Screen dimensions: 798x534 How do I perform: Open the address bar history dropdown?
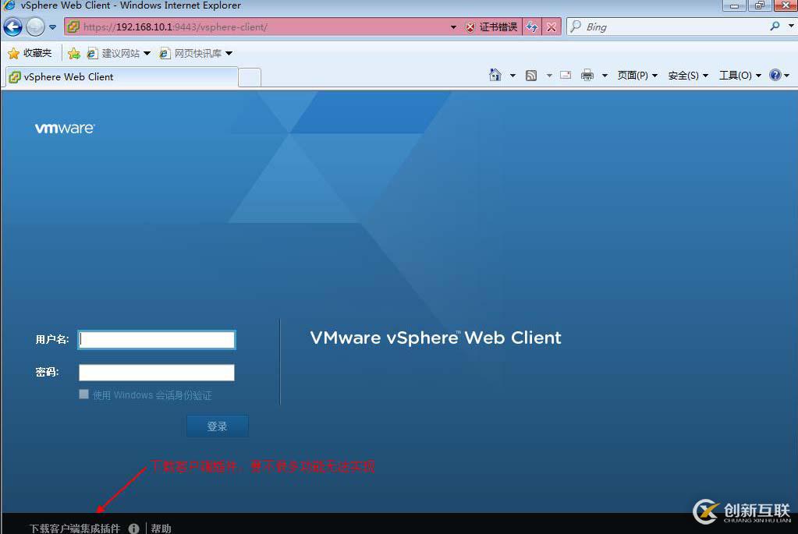click(x=453, y=27)
